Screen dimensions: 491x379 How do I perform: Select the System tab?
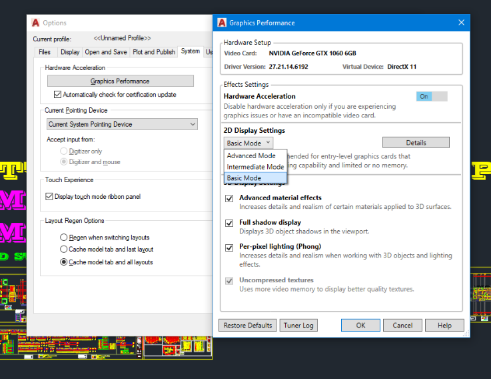(x=191, y=51)
